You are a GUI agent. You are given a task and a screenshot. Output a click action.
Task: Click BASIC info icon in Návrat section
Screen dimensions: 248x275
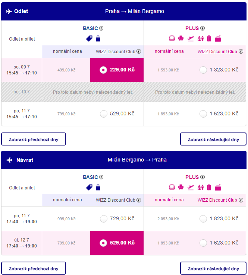101,177
